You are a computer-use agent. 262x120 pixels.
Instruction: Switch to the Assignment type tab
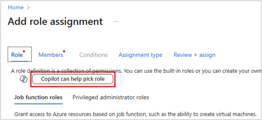[x=140, y=55]
